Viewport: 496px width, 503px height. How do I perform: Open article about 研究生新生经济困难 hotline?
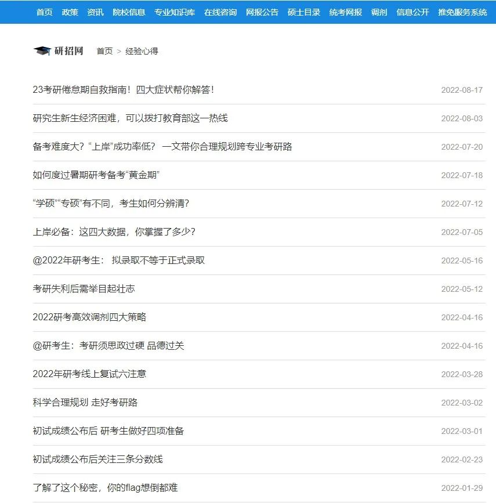[130, 118]
